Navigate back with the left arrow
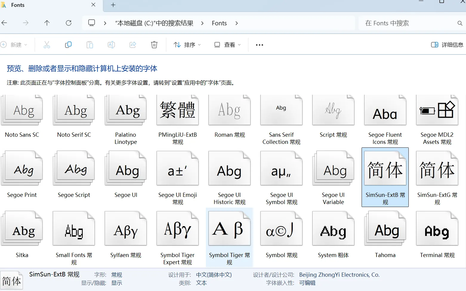466x291 pixels. pos(4,23)
